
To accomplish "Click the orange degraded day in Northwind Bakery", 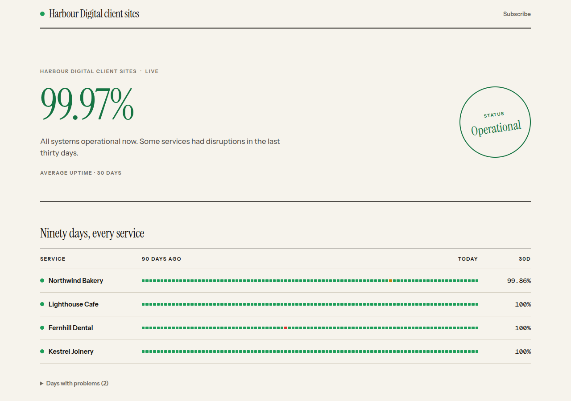I will click(x=390, y=281).
